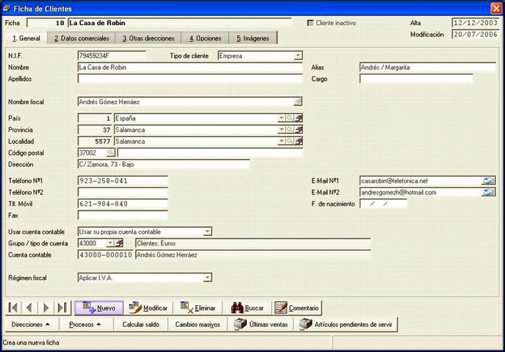Open País record via edit icon
Screen dimensions: 505x352
[298, 118]
